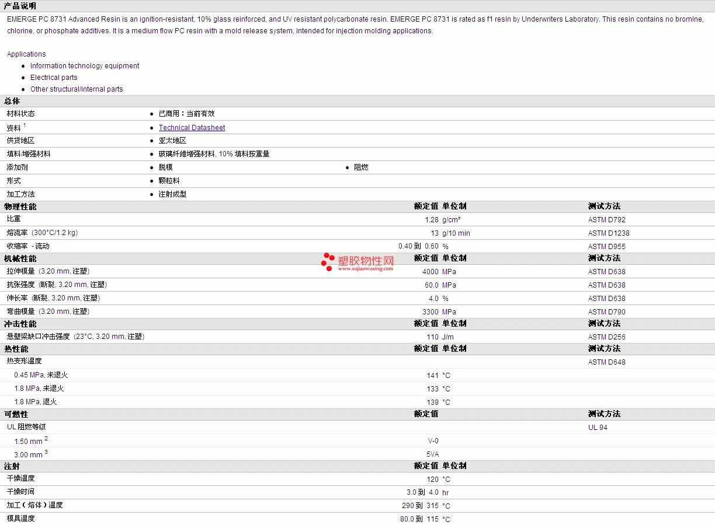Image resolution: width=715 pixels, height=525 pixels.
Task: Click the '产品说明' section header
Action: pos(20,6)
